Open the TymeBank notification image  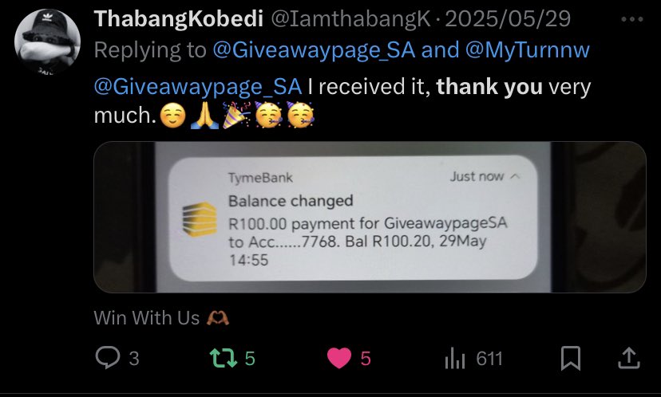[370, 217]
